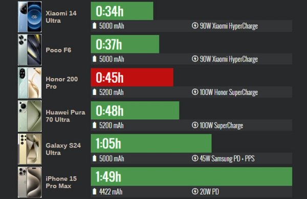Viewport: 307px width, 199px height.
Task: Click the battery icon beside Huawei Pura 70 Ultra's 5200 mAh
Action: pos(95,125)
